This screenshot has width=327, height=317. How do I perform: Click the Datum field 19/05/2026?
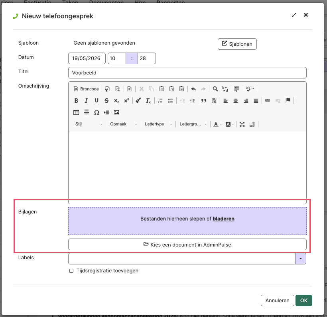click(87, 58)
